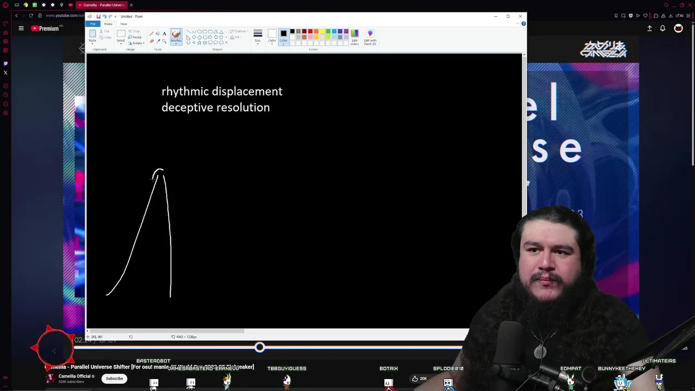Click the Paste clipboard icon
The image size is (695, 391).
point(92,33)
